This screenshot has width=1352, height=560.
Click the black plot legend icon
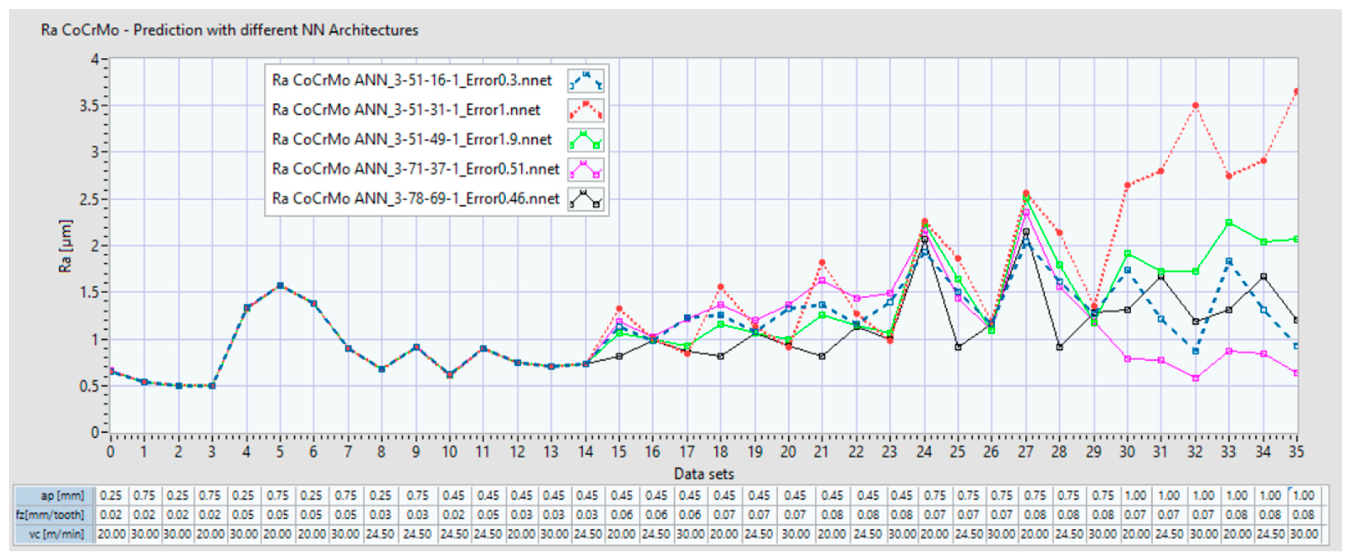point(585,199)
